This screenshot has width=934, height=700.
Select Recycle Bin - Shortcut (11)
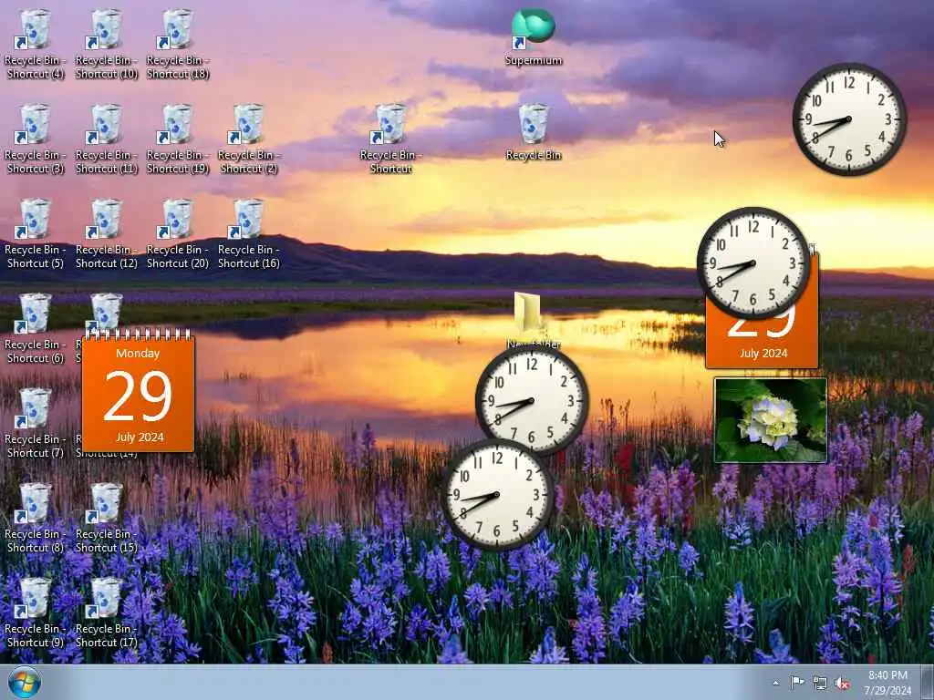pos(106,139)
